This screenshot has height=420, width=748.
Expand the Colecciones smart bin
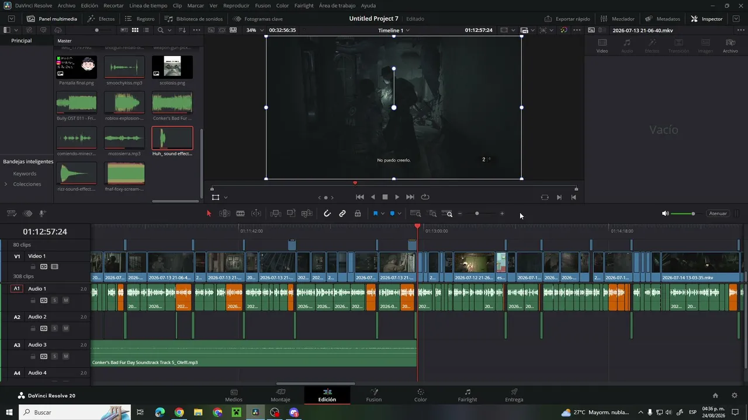pos(6,184)
